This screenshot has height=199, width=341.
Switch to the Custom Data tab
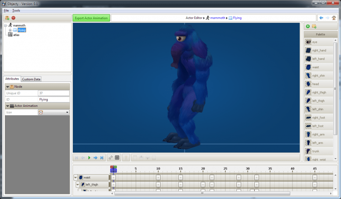(31, 79)
